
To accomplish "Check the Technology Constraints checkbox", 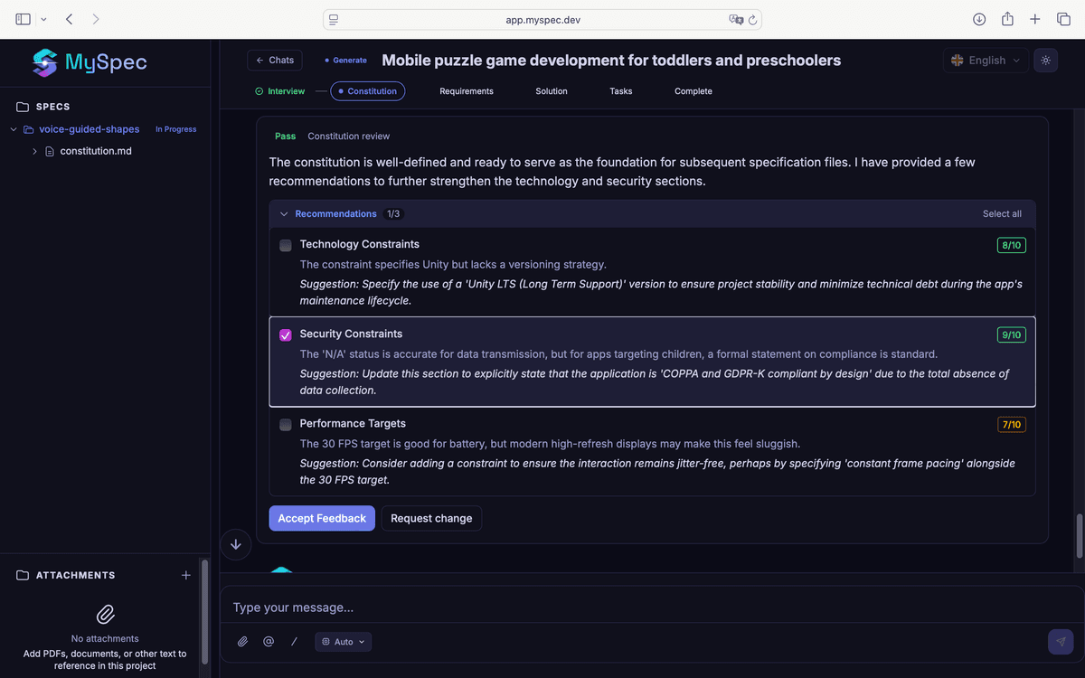I will 286,245.
